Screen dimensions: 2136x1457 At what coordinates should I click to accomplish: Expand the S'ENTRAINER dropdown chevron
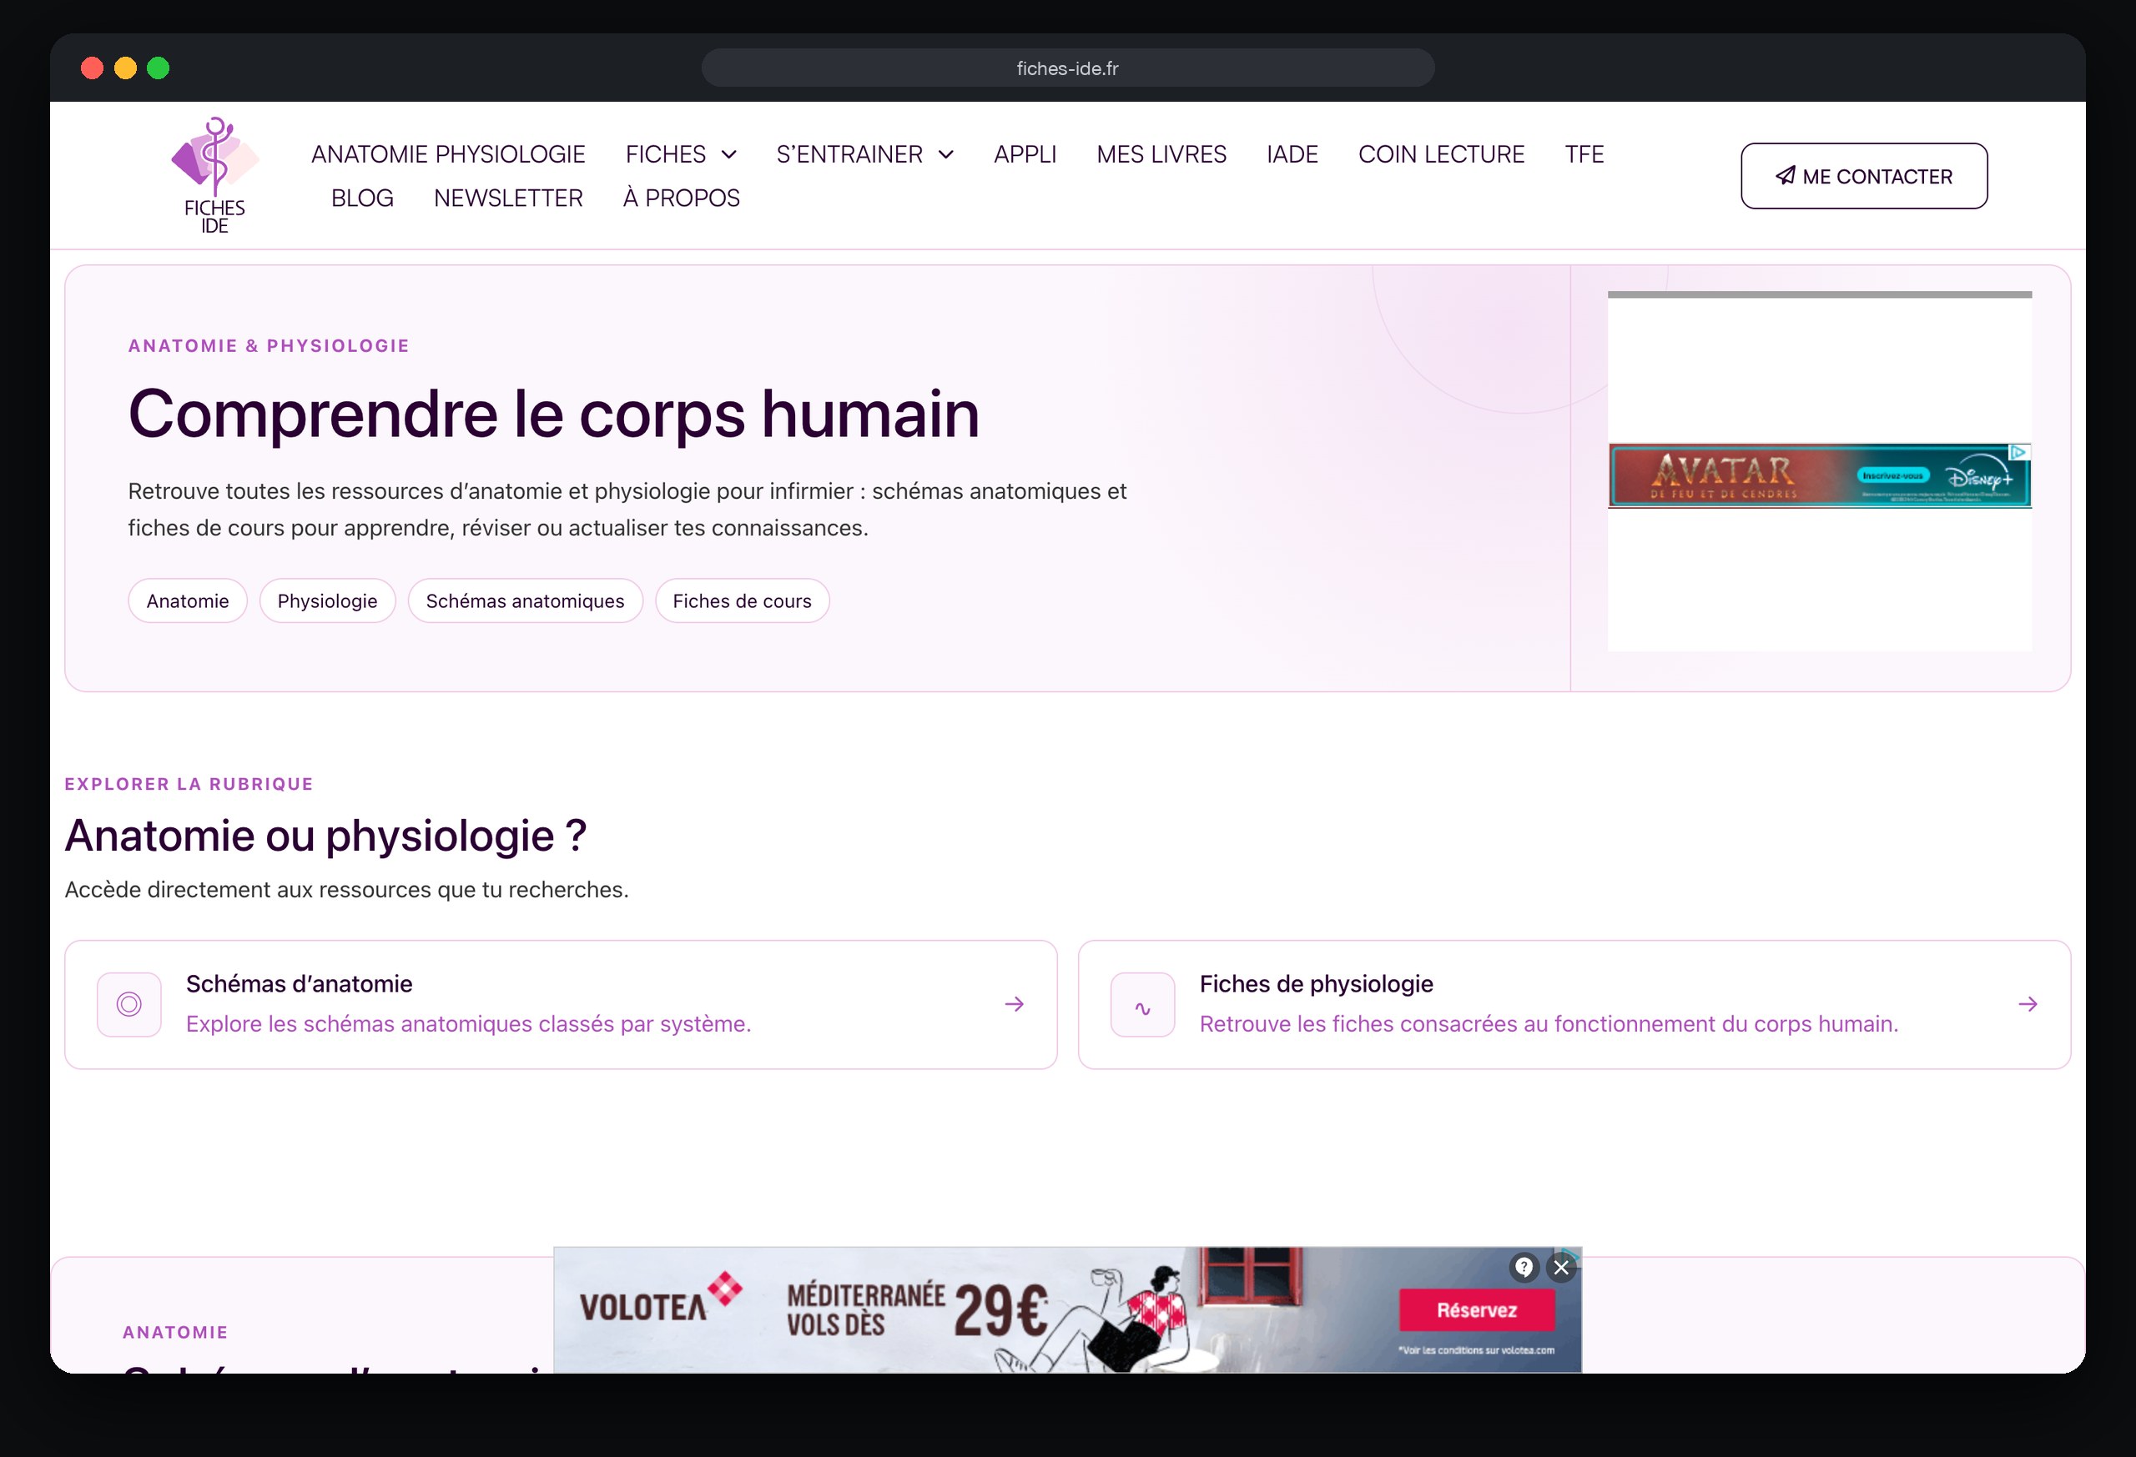click(x=945, y=154)
